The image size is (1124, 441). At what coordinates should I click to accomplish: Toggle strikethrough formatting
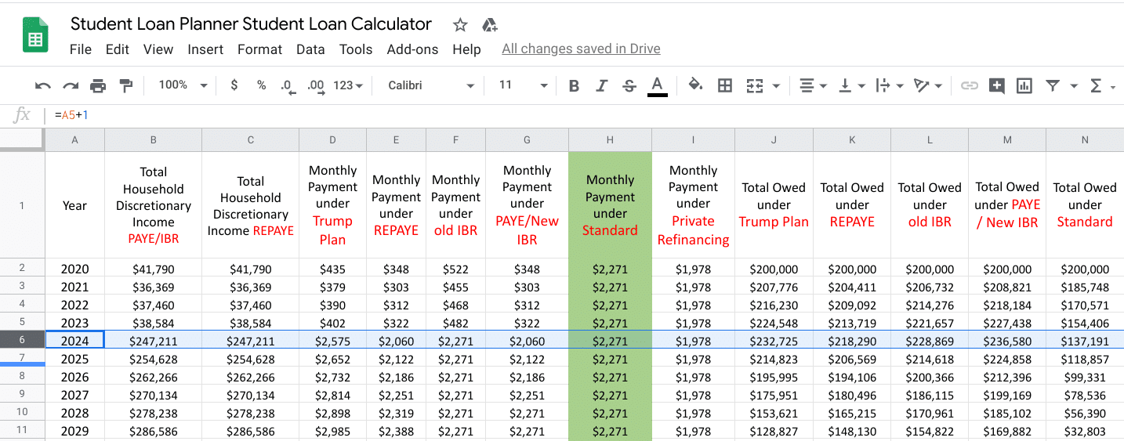click(629, 85)
